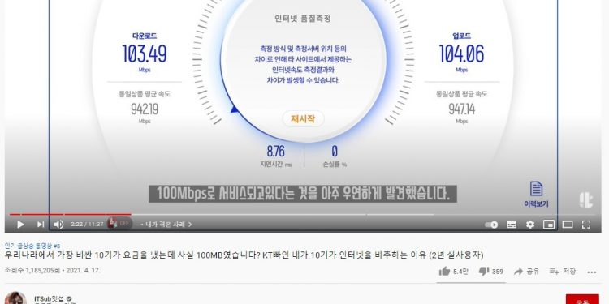The height and width of the screenshot is (304, 609).
Task: Toggle the OFF extension badge in the player
Action: pyautogui.click(x=119, y=223)
